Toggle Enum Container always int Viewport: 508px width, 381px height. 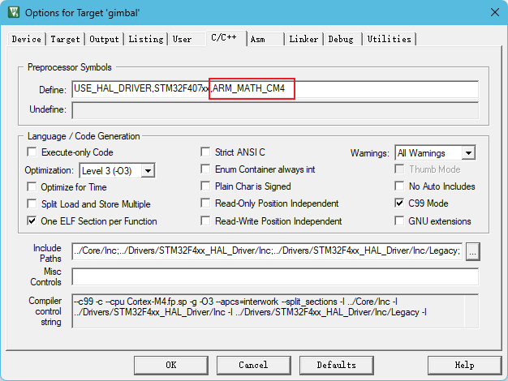(x=205, y=169)
